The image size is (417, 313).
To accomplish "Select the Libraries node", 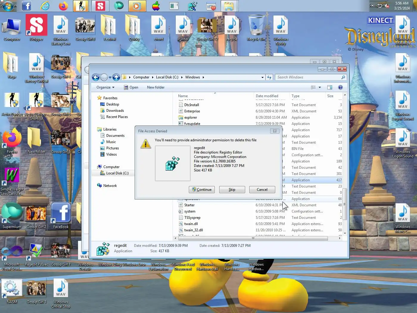I will (110, 129).
